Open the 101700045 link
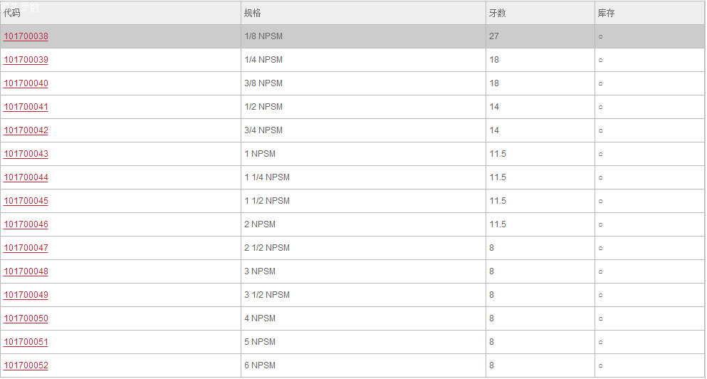This screenshot has width=707, height=379. (x=26, y=201)
